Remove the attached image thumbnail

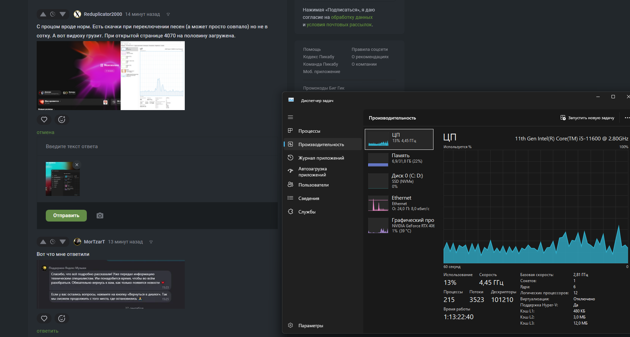(77, 165)
